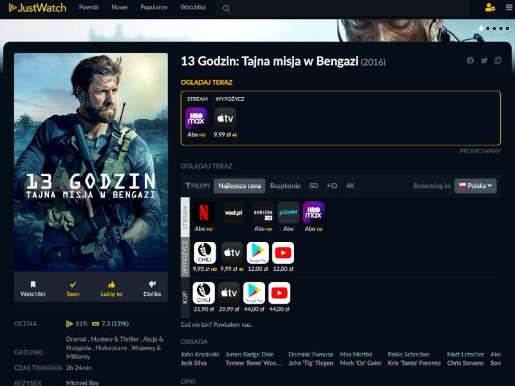Open vod.pl streaming option
Image resolution: width=515 pixels, height=386 pixels.
click(232, 212)
